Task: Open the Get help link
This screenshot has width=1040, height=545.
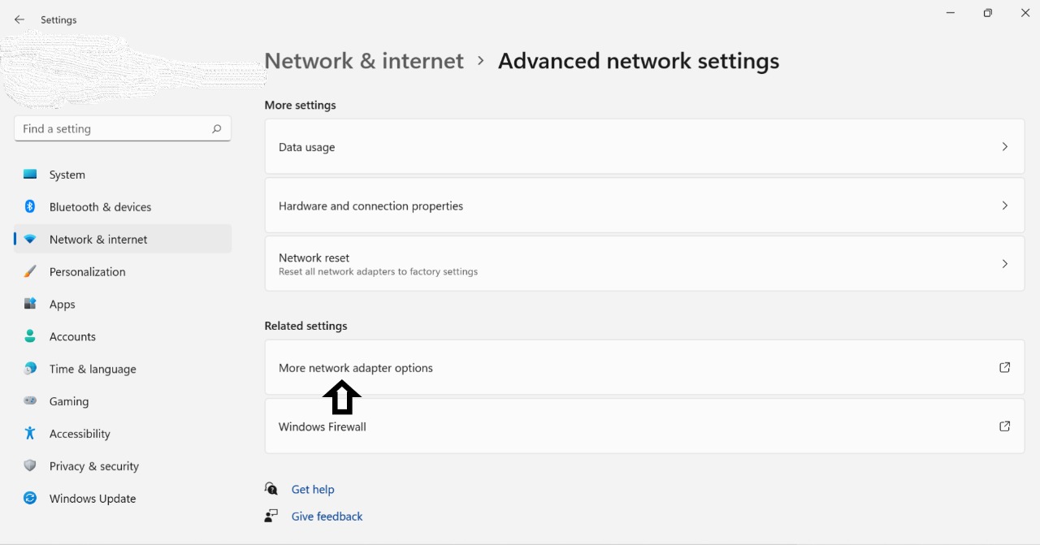Action: [313, 490]
